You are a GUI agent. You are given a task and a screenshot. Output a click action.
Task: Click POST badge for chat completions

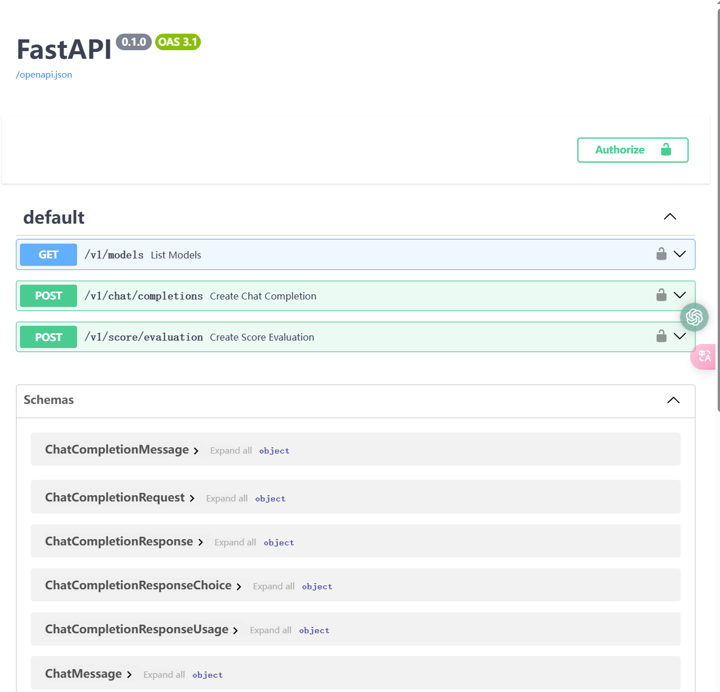(x=48, y=296)
